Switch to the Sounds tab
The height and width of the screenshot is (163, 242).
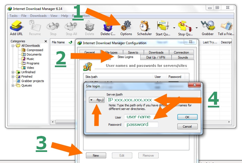183,57
